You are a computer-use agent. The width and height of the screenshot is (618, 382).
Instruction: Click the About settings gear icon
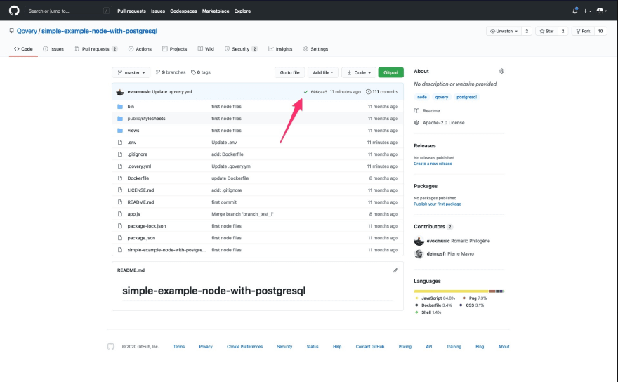501,72
